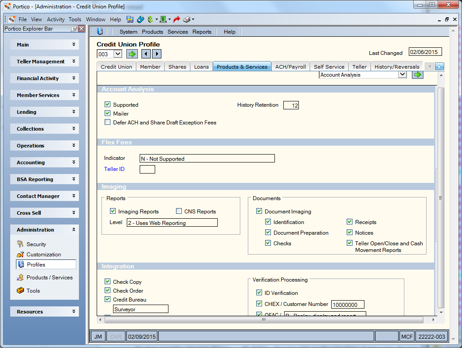462x348 pixels.
Task: Click the next record black arrow button
Action: (x=157, y=54)
